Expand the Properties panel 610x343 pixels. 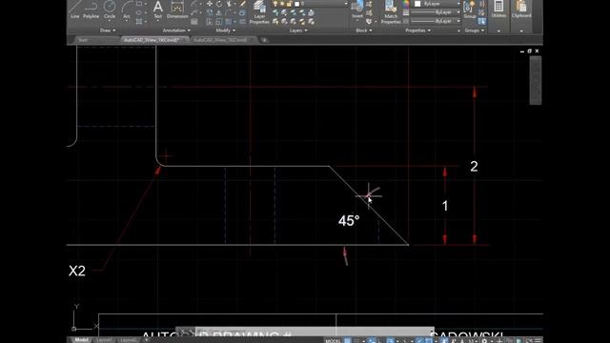point(417,30)
